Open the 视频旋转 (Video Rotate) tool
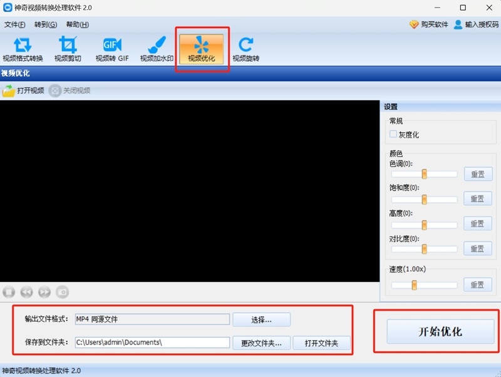 pos(245,50)
